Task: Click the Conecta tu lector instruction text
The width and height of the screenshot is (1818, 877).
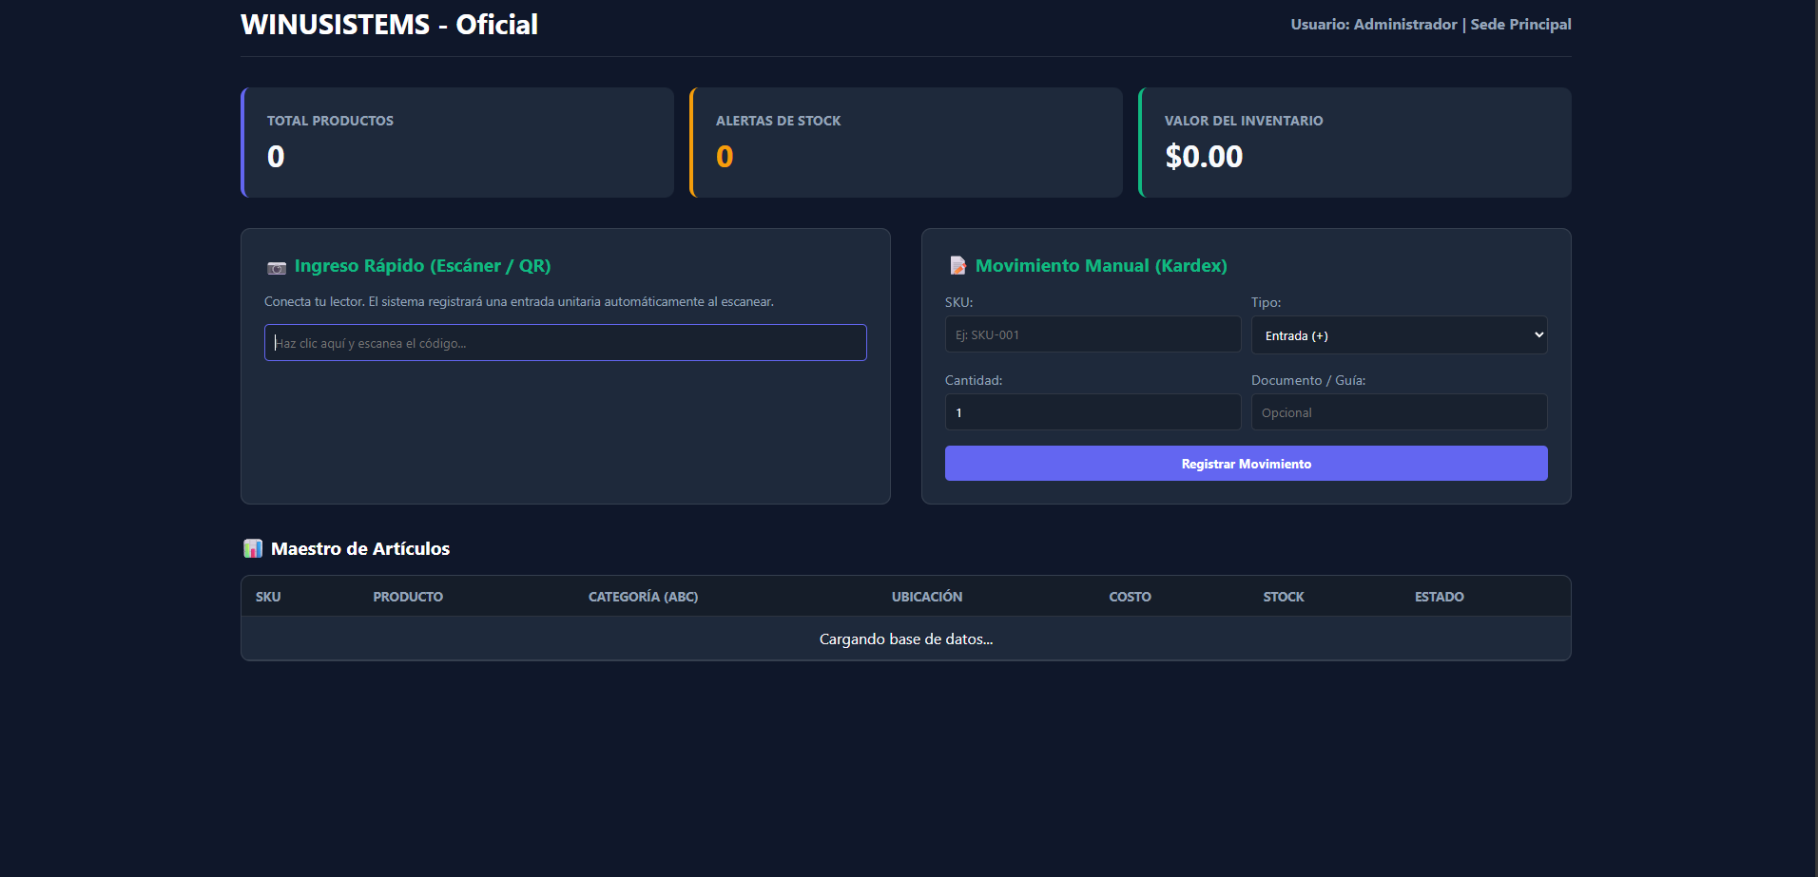Action: (x=519, y=301)
